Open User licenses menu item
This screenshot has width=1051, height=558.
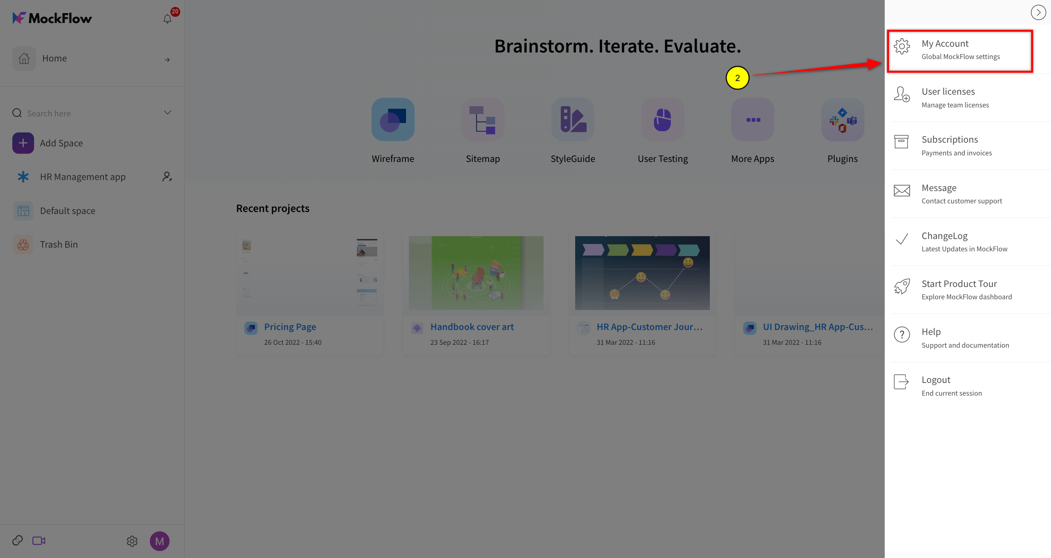[971, 98]
